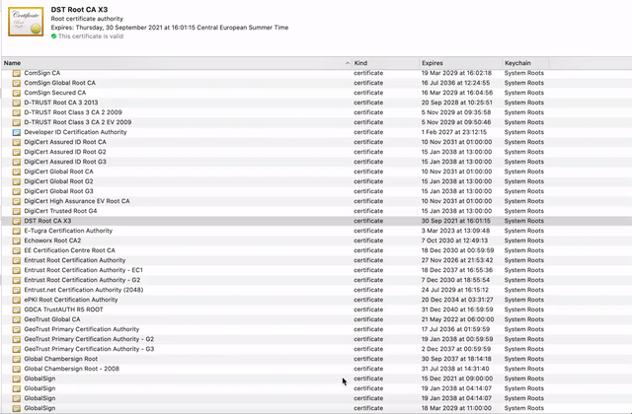
Task: Click icon beside Global Chambersign Root - 2008
Action: (16, 369)
